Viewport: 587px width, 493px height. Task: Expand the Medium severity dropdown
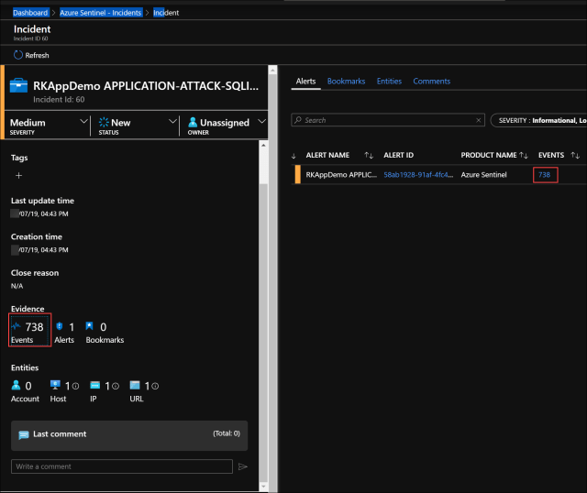pyautogui.click(x=84, y=122)
